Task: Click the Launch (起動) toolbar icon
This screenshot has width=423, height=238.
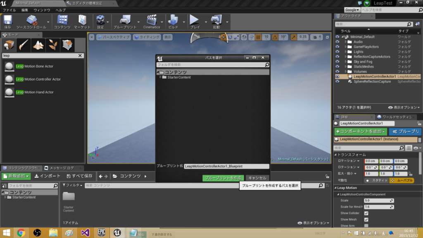Action: 216,22
